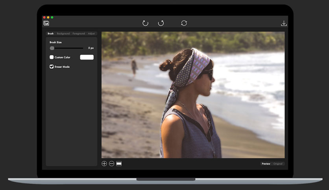329x190 pixels.
Task: Reset edits with the refresh icon
Action: click(184, 23)
